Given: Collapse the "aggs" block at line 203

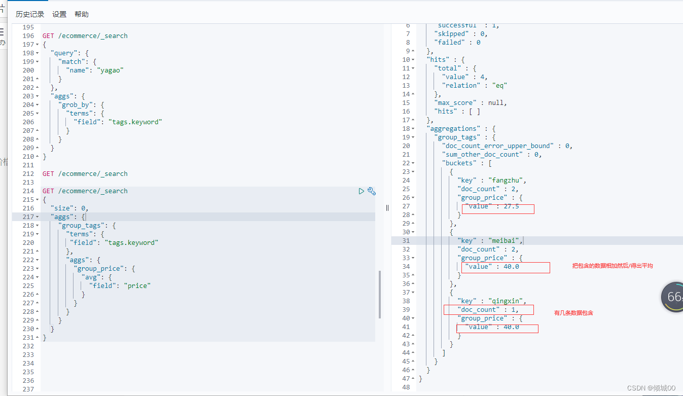Looking at the screenshot, I should tap(38, 96).
